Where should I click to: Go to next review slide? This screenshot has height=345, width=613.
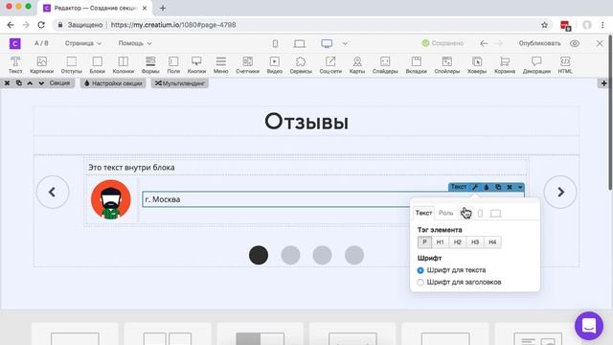tap(560, 192)
